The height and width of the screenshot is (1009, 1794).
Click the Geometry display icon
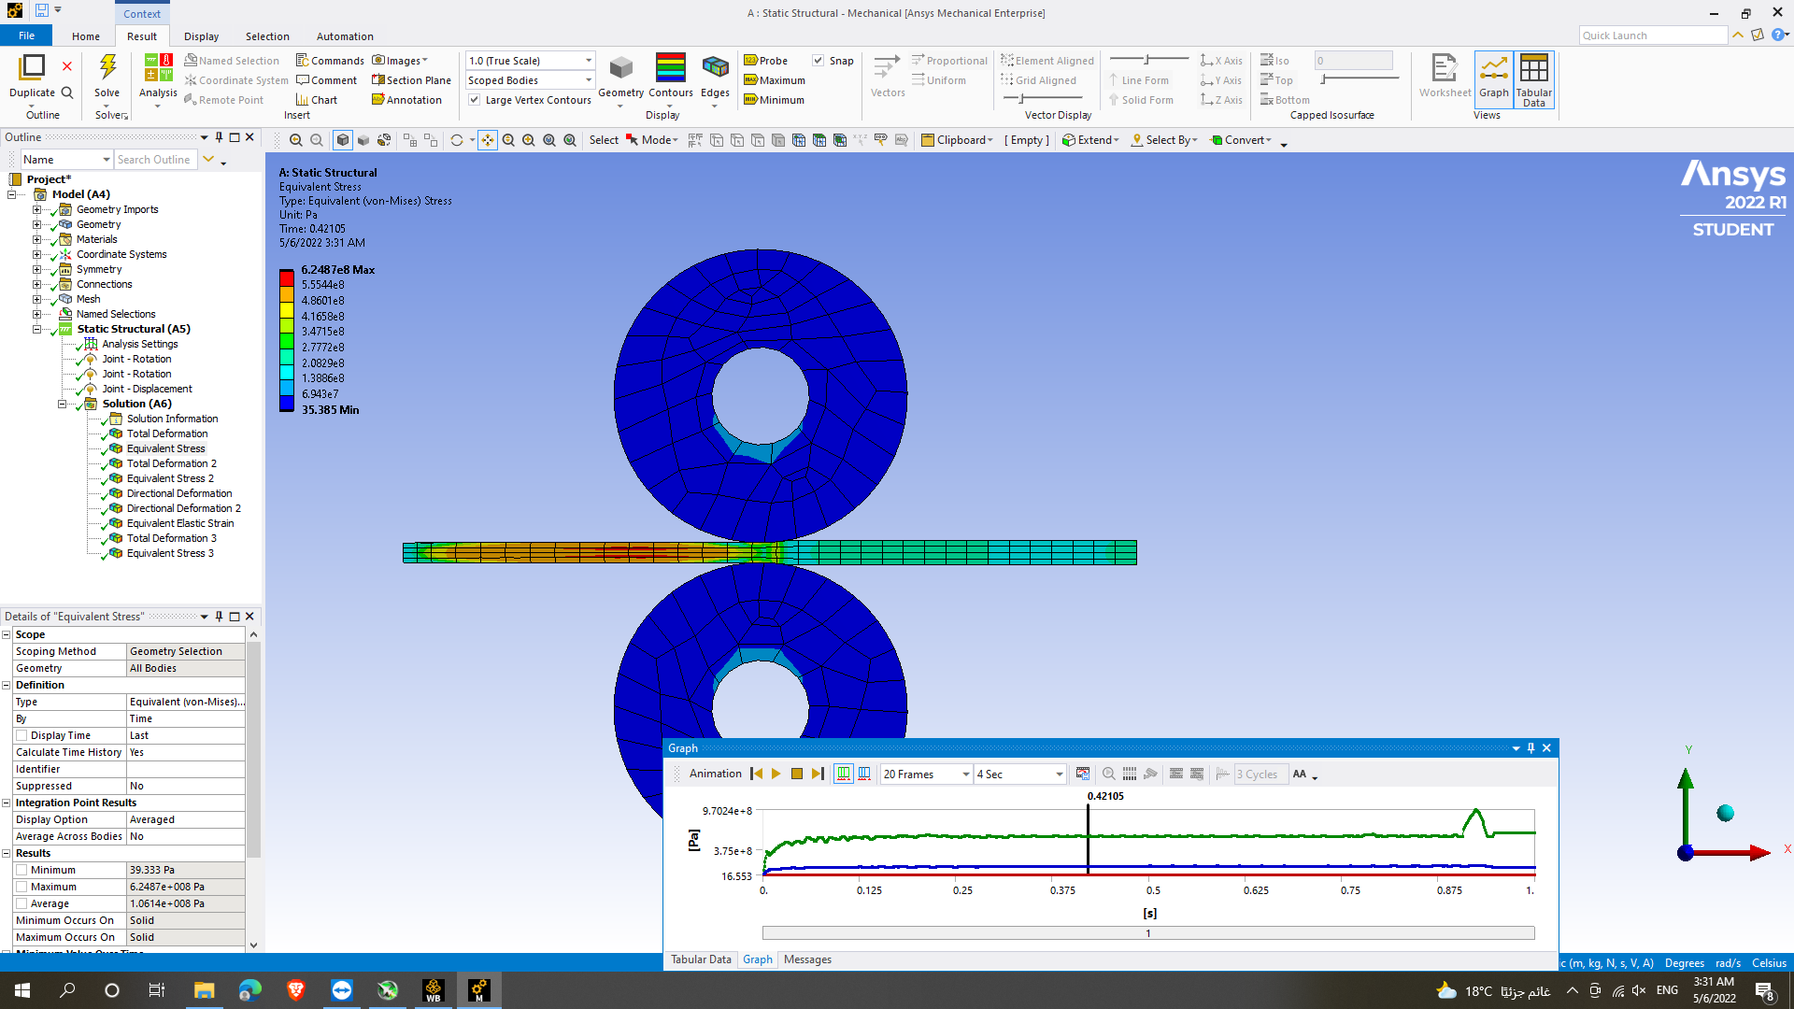[x=620, y=67]
